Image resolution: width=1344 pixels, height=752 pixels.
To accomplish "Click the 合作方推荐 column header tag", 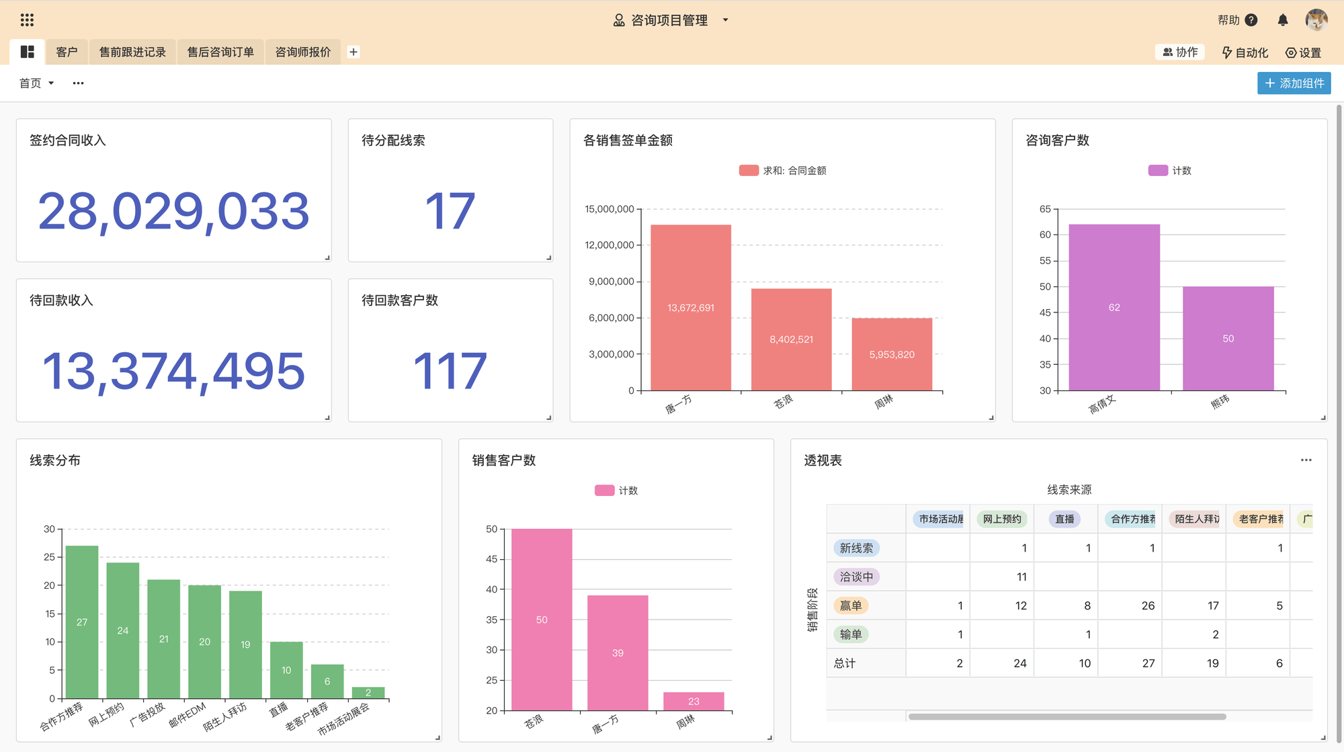I will click(x=1130, y=519).
